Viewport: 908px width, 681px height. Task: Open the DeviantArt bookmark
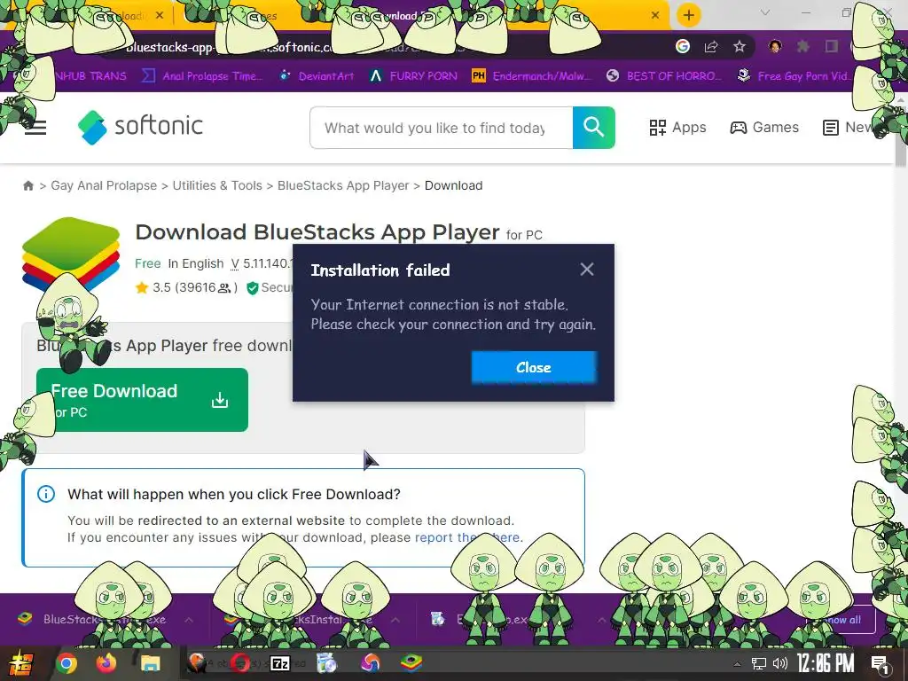[317, 76]
